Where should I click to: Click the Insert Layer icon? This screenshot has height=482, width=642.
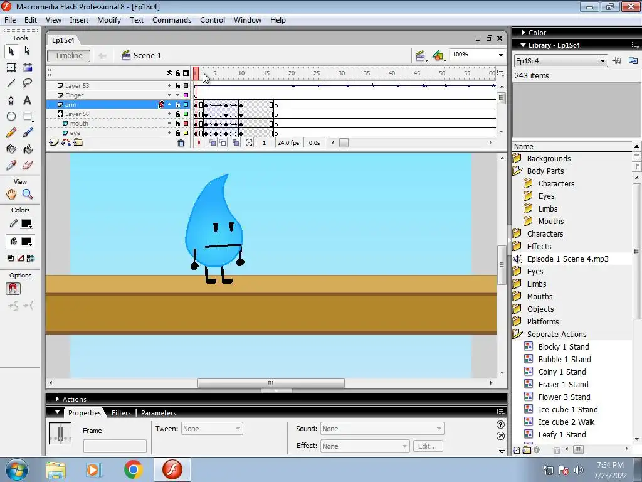[x=54, y=142]
